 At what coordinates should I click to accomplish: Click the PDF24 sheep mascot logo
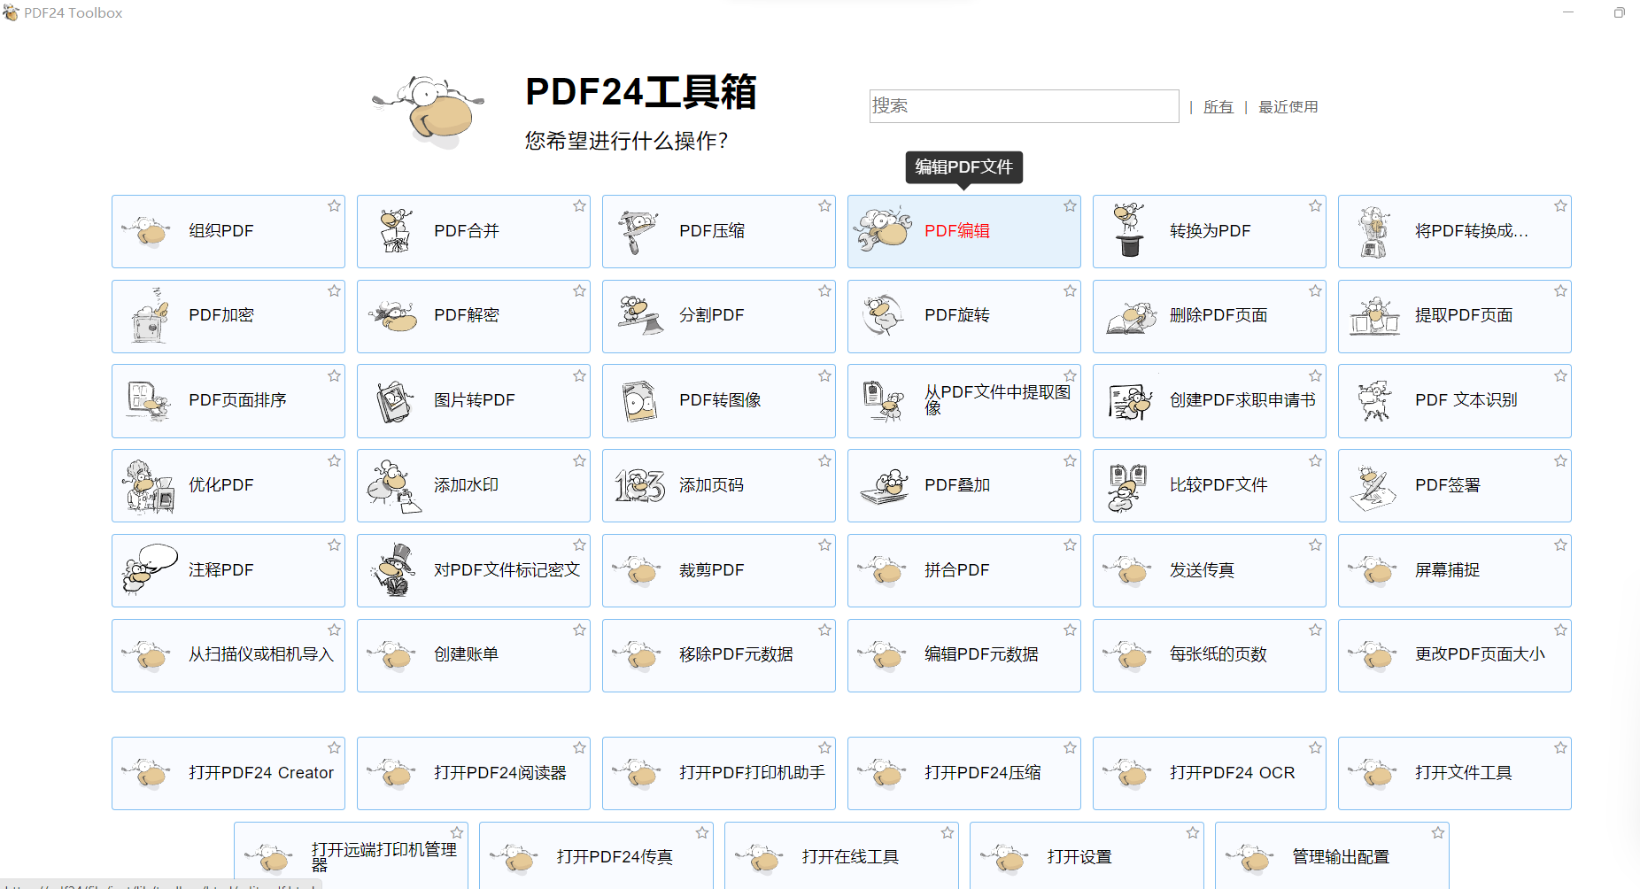click(x=428, y=112)
